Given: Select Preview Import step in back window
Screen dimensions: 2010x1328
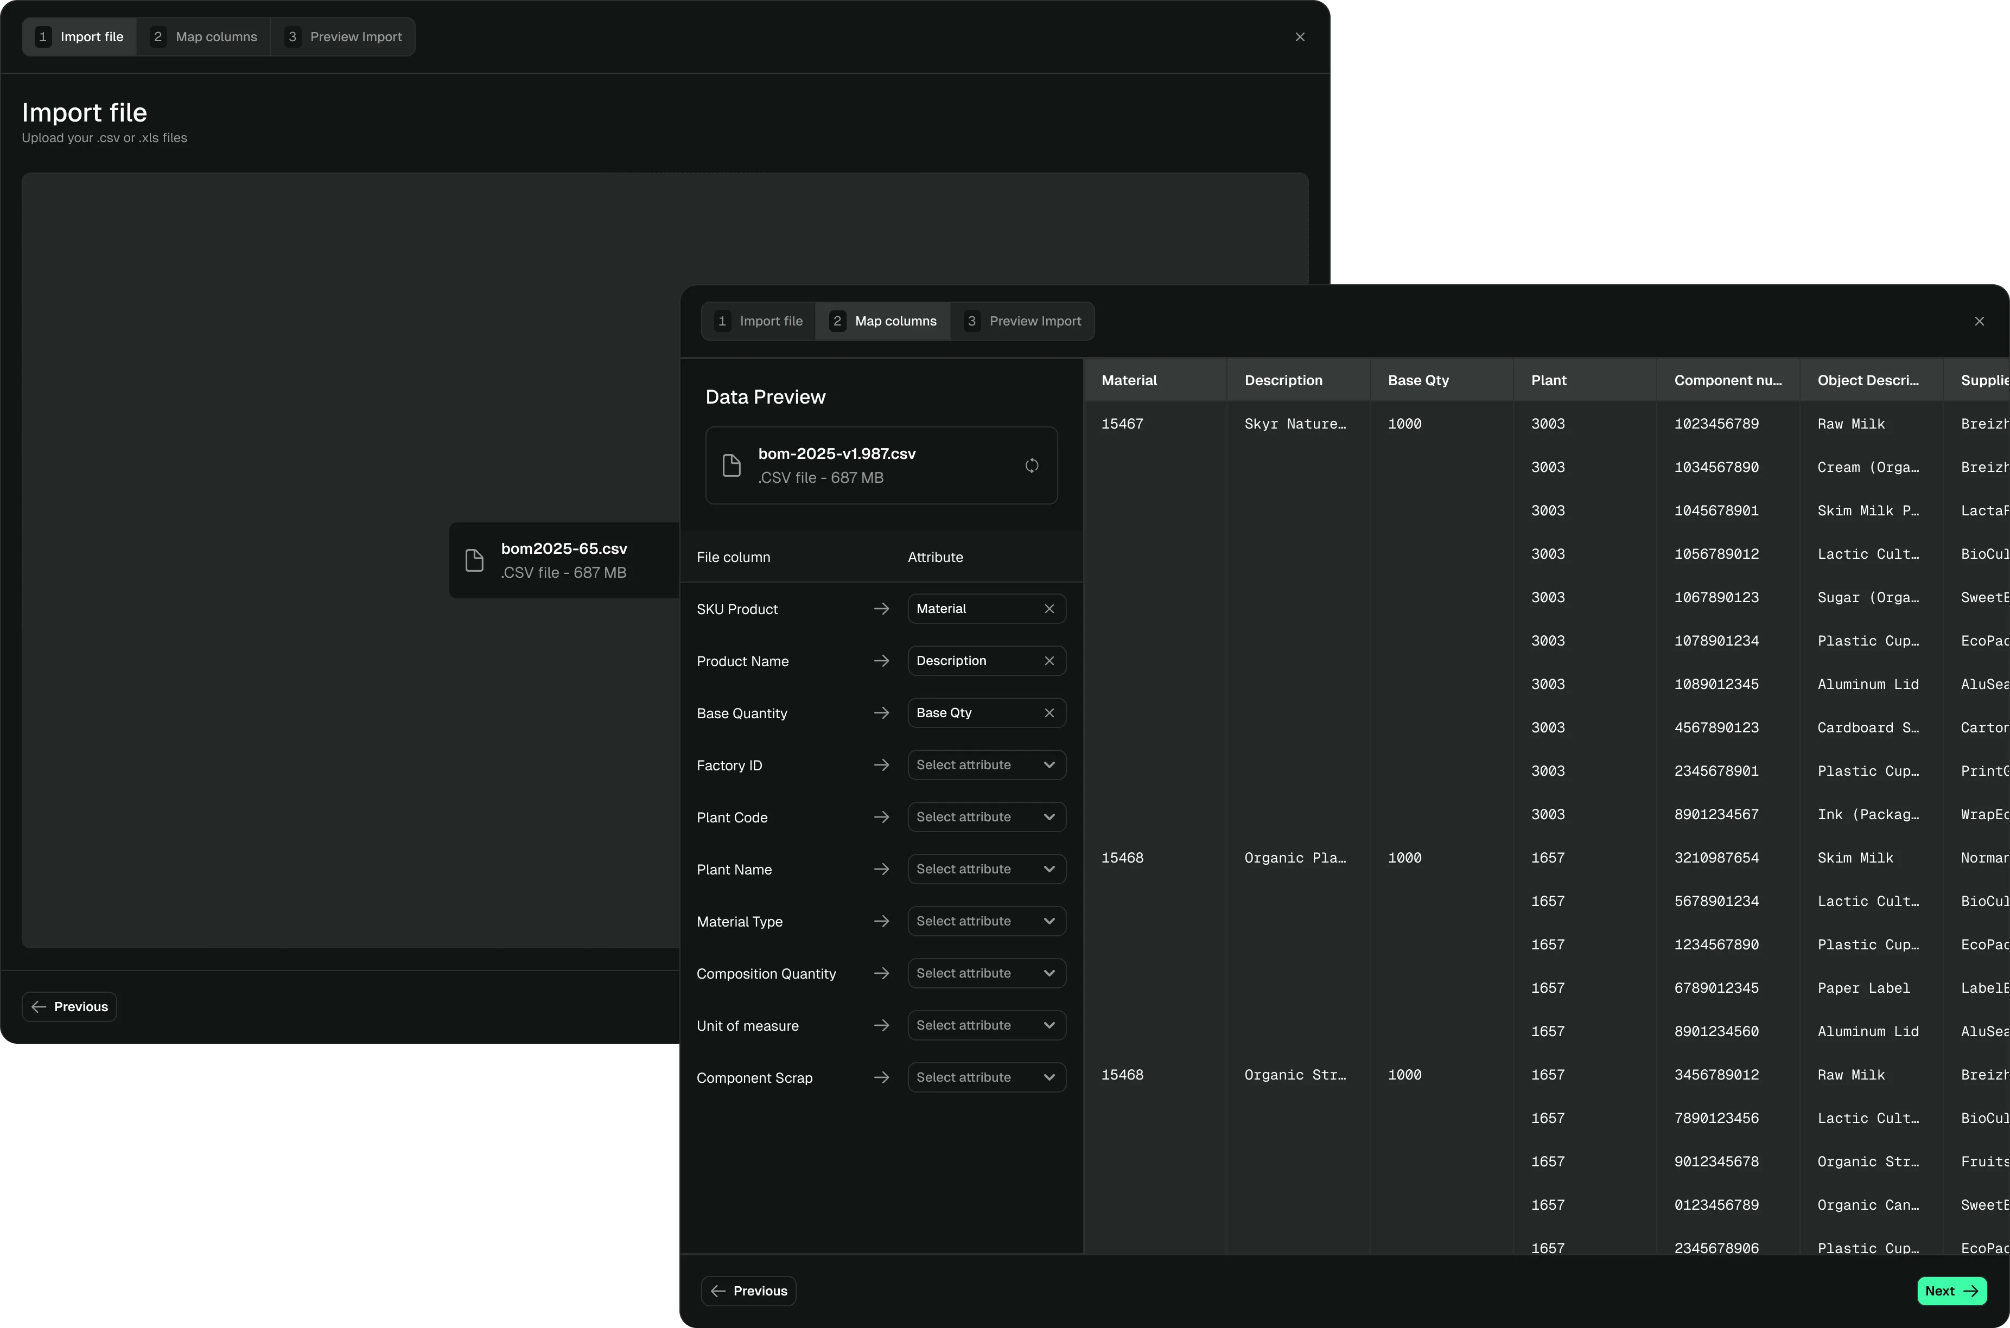Looking at the screenshot, I should coord(344,36).
